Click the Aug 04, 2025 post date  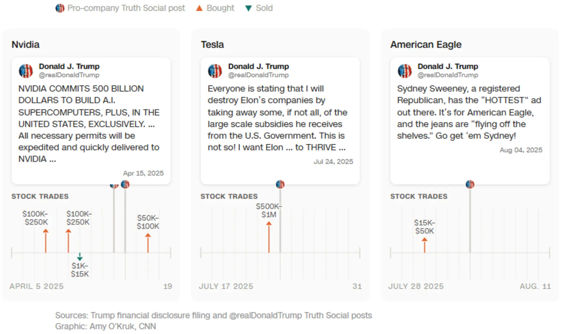point(521,150)
